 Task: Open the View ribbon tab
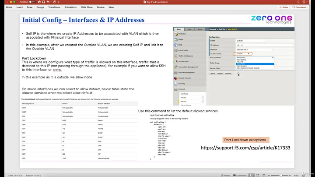click(111, 7)
